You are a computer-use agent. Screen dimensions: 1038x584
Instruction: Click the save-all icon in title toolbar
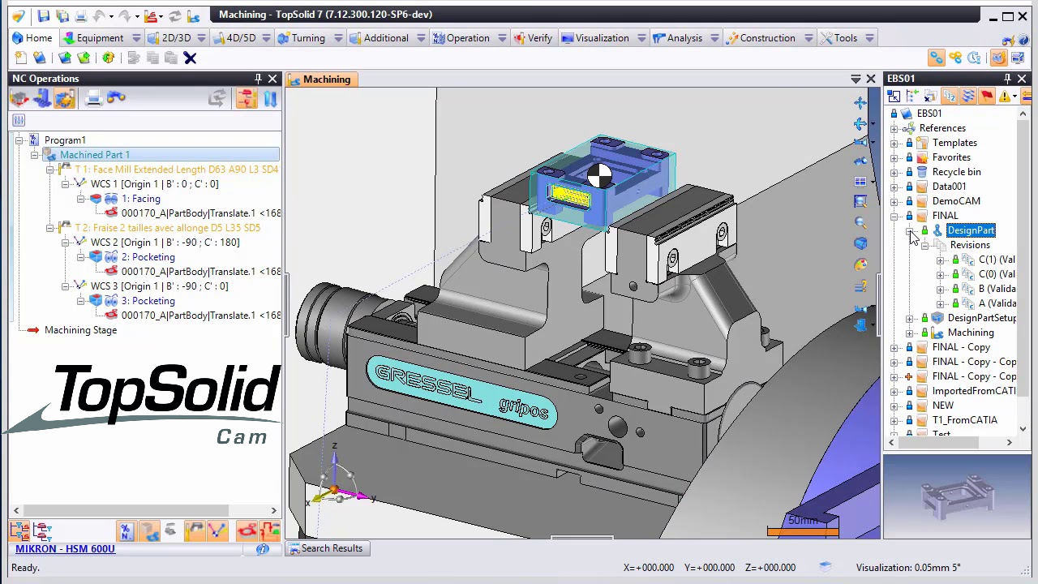pyautogui.click(x=62, y=15)
